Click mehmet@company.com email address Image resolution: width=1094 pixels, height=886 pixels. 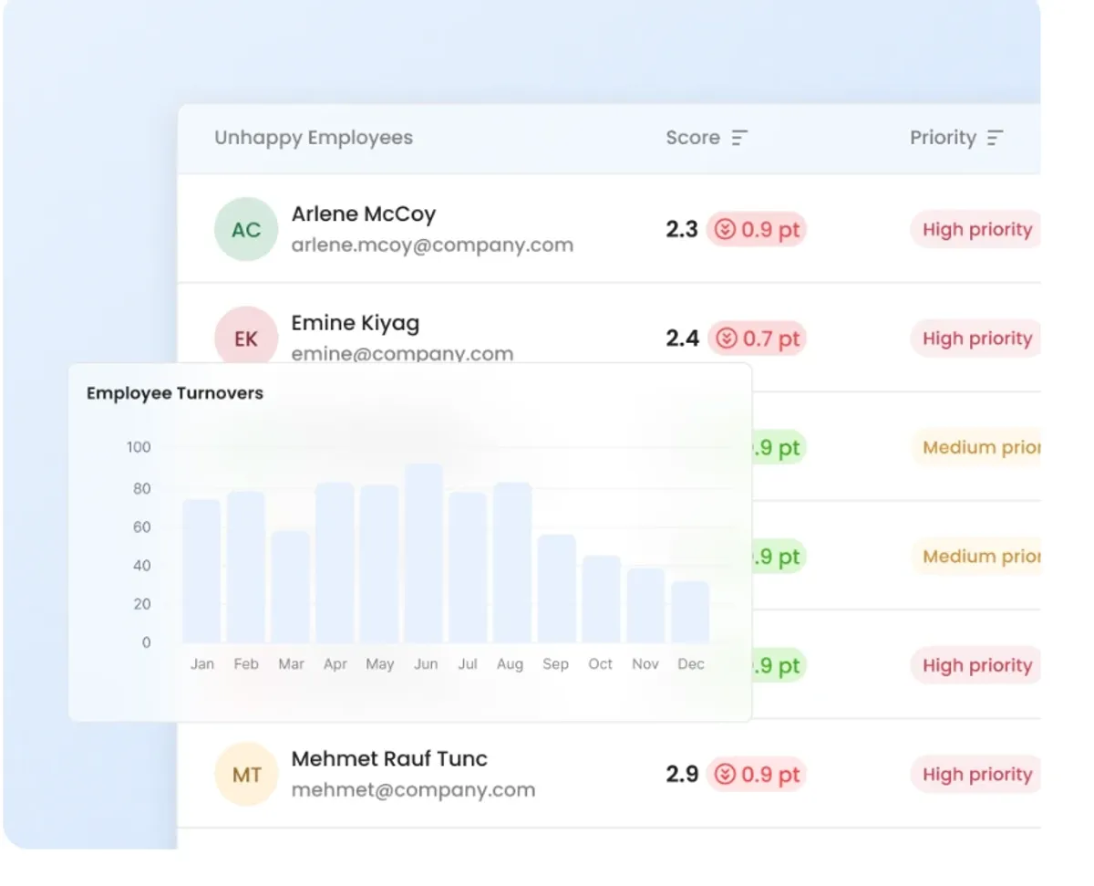point(413,790)
